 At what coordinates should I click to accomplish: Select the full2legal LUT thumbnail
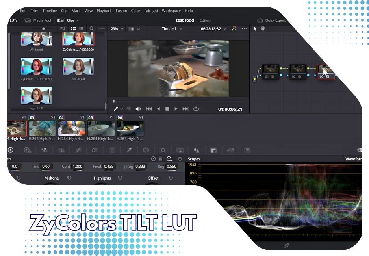pos(78,67)
